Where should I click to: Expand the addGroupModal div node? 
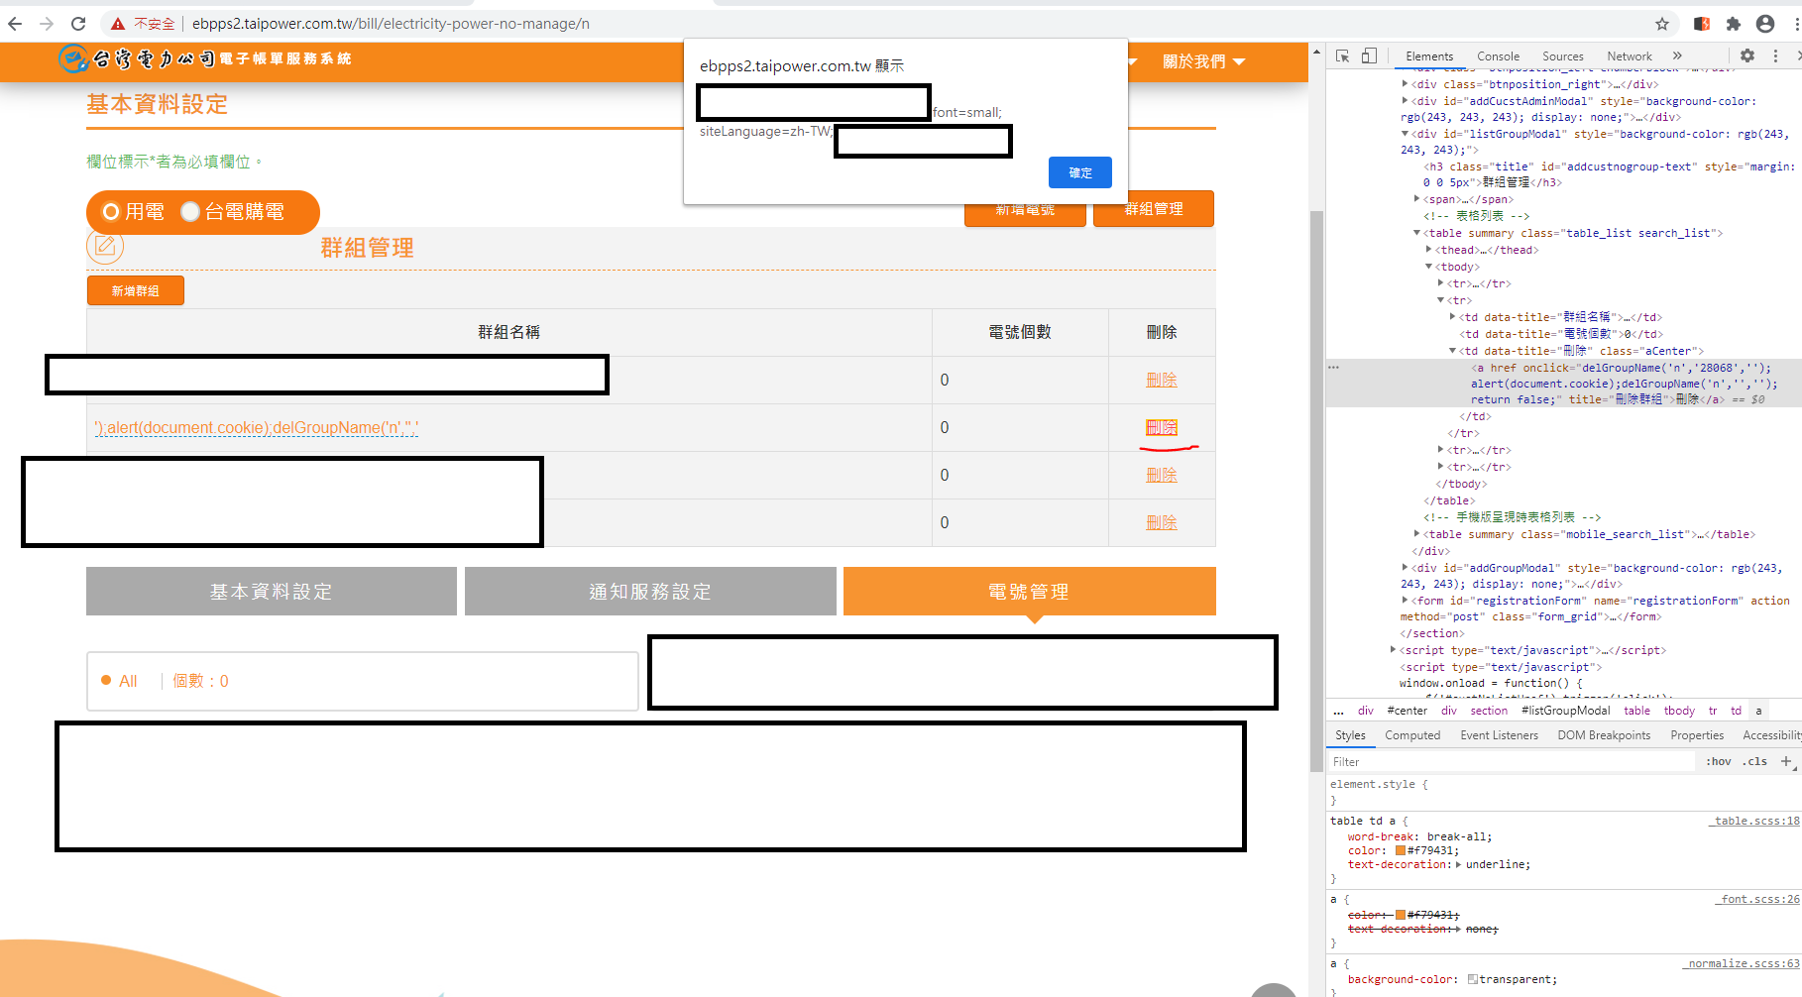click(x=1406, y=568)
